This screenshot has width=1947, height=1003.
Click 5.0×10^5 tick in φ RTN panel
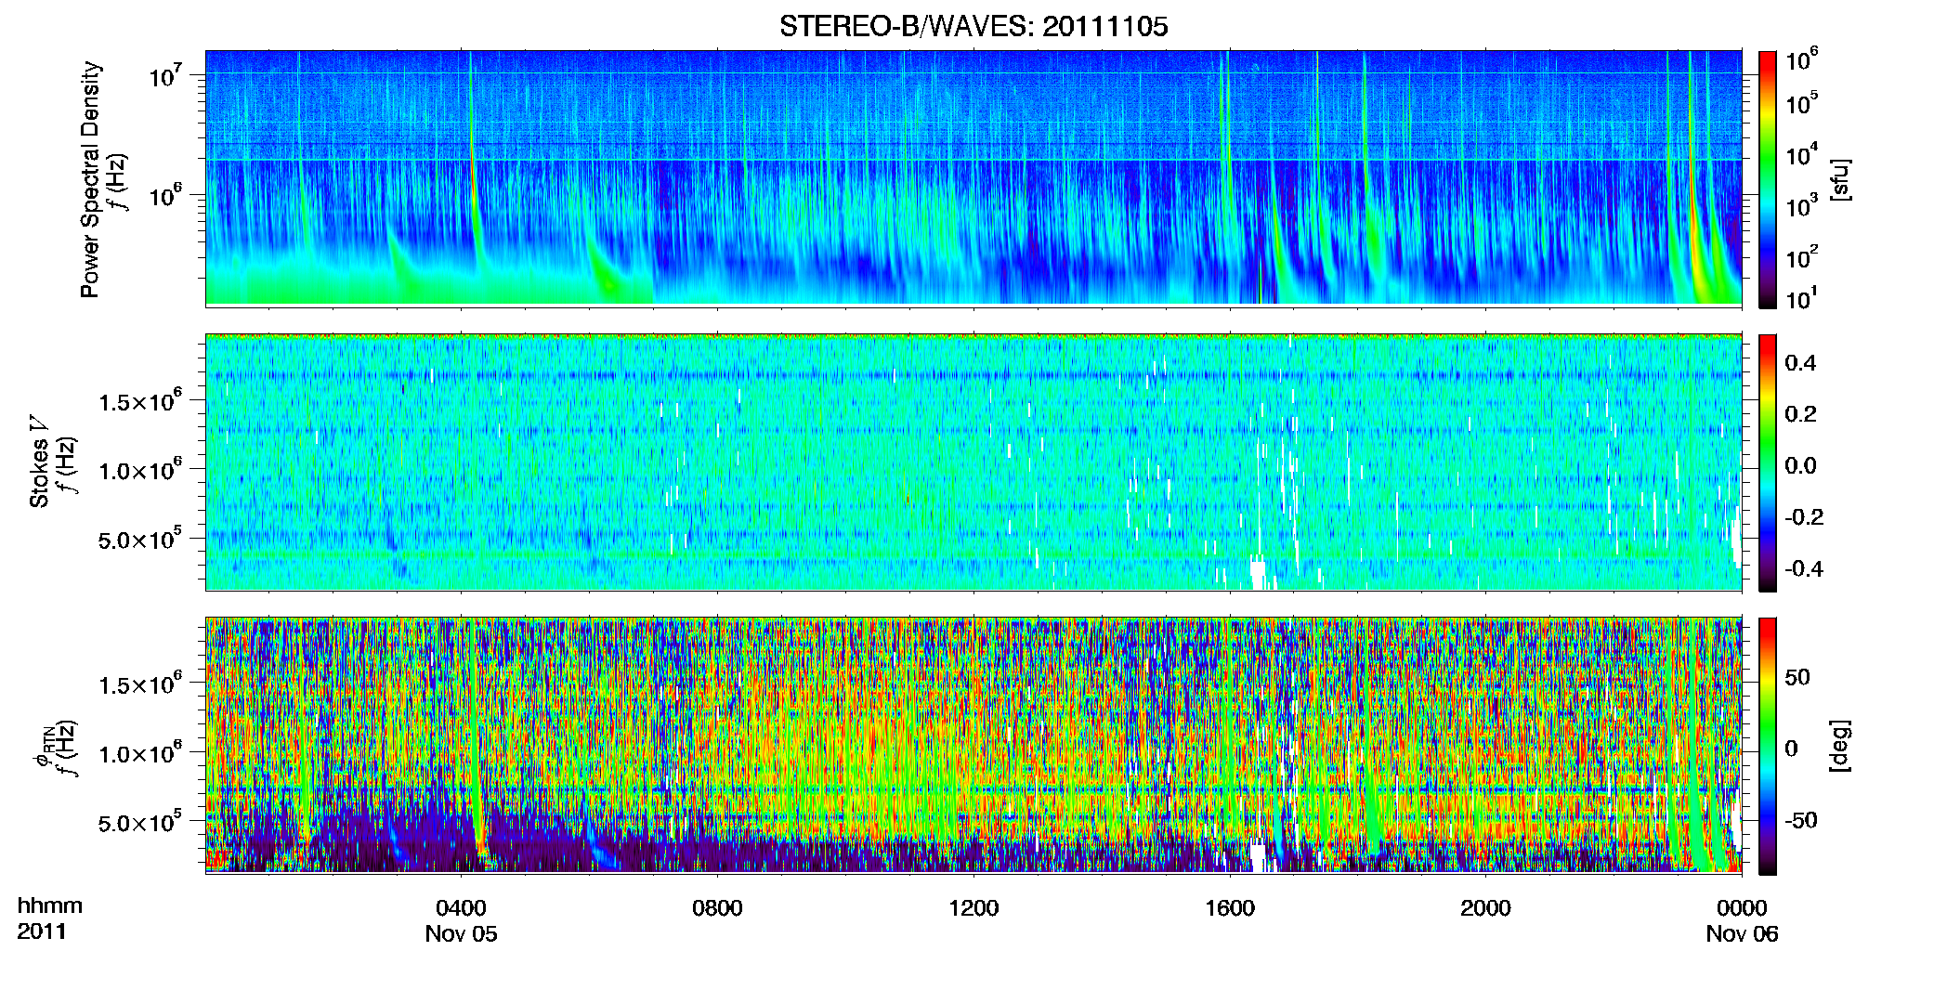click(x=140, y=823)
